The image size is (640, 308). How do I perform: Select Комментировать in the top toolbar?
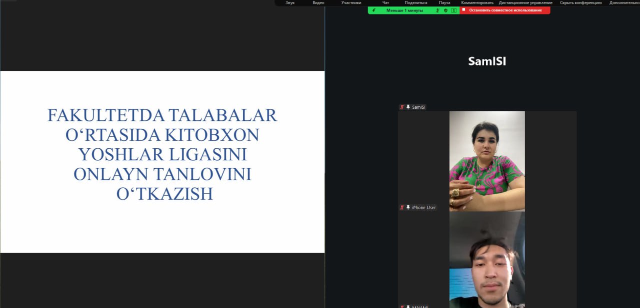tap(477, 3)
